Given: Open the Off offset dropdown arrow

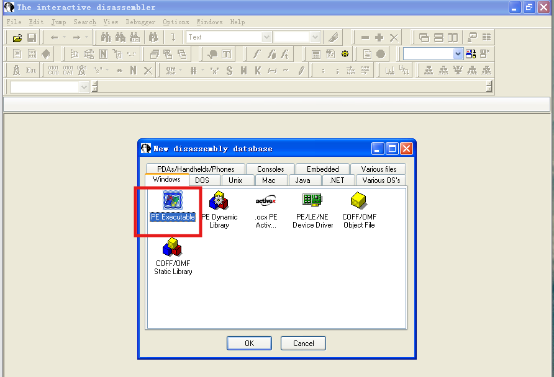Looking at the screenshot, I should 180,70.
